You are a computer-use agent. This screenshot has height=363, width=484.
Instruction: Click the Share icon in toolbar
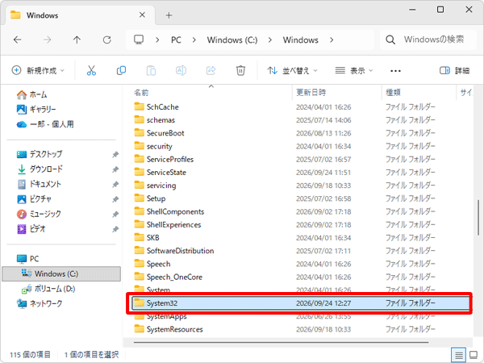coord(211,71)
